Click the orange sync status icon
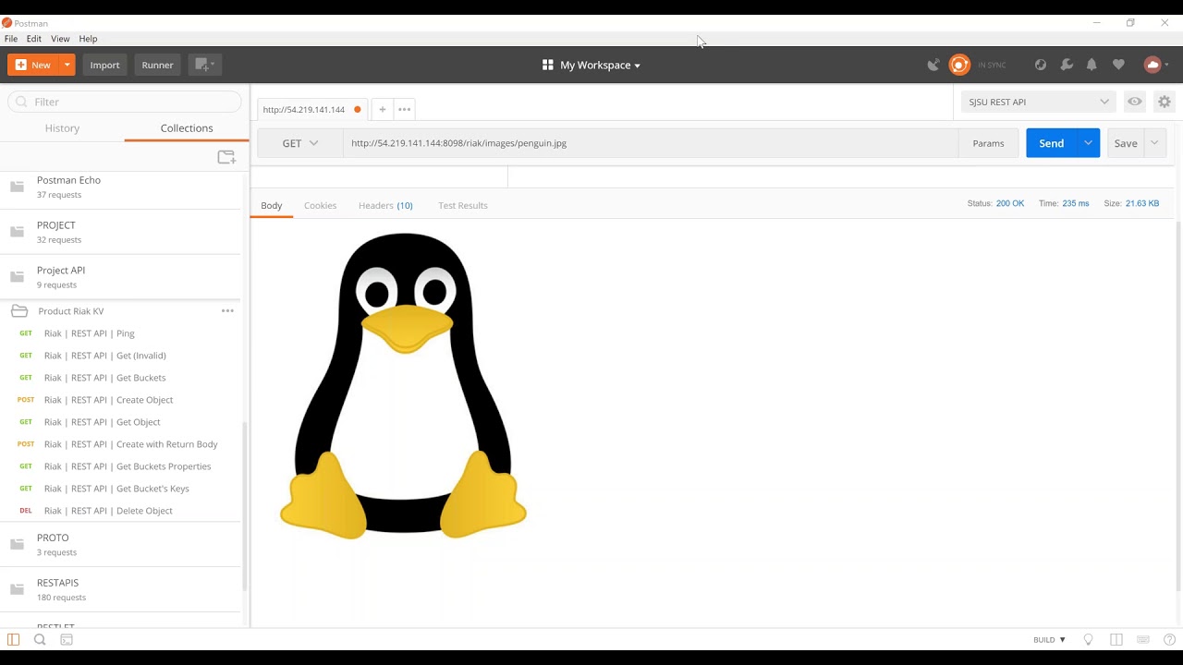1183x665 pixels. 959,65
